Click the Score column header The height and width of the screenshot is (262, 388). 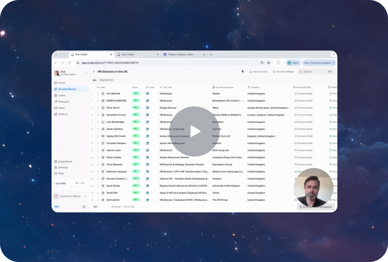click(134, 87)
